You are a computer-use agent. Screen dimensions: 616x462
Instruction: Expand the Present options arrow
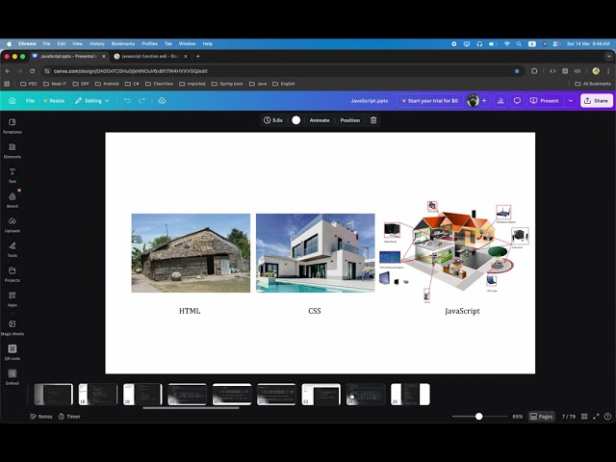571,100
